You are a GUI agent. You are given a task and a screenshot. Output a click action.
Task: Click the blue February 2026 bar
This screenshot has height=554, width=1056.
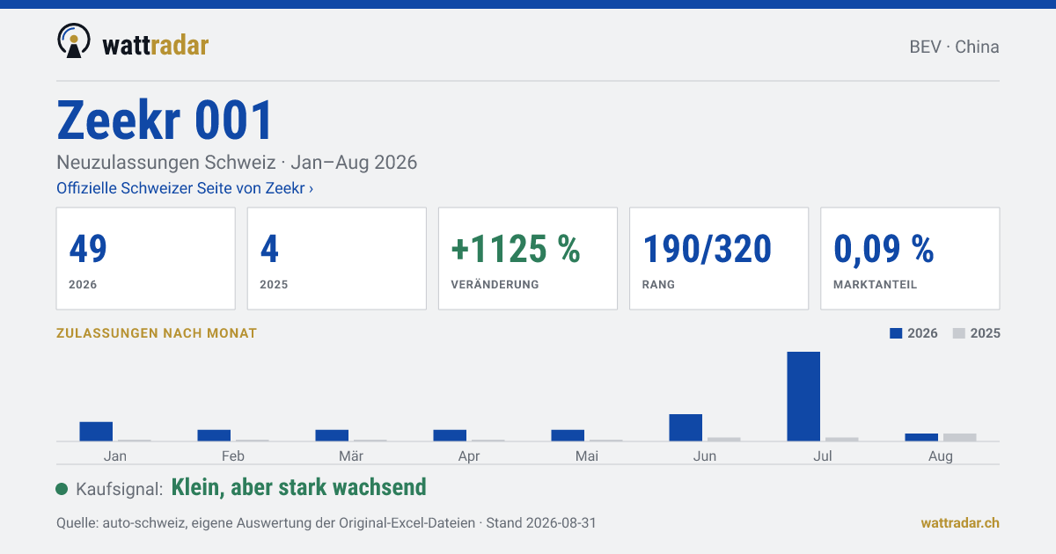coord(214,435)
